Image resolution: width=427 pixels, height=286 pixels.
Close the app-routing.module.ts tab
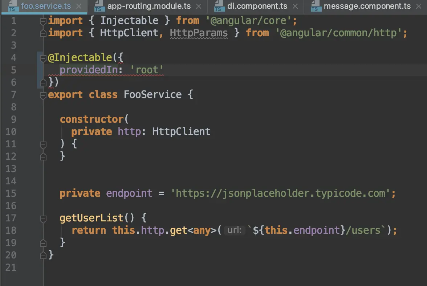[199, 6]
